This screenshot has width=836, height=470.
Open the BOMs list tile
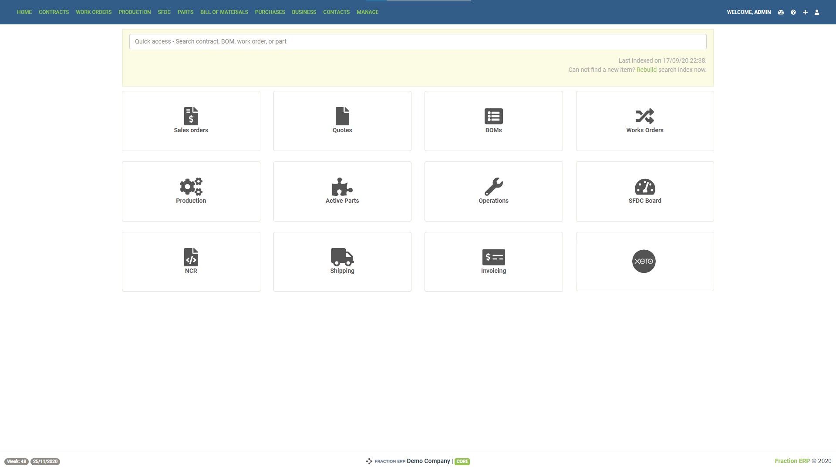(x=493, y=121)
